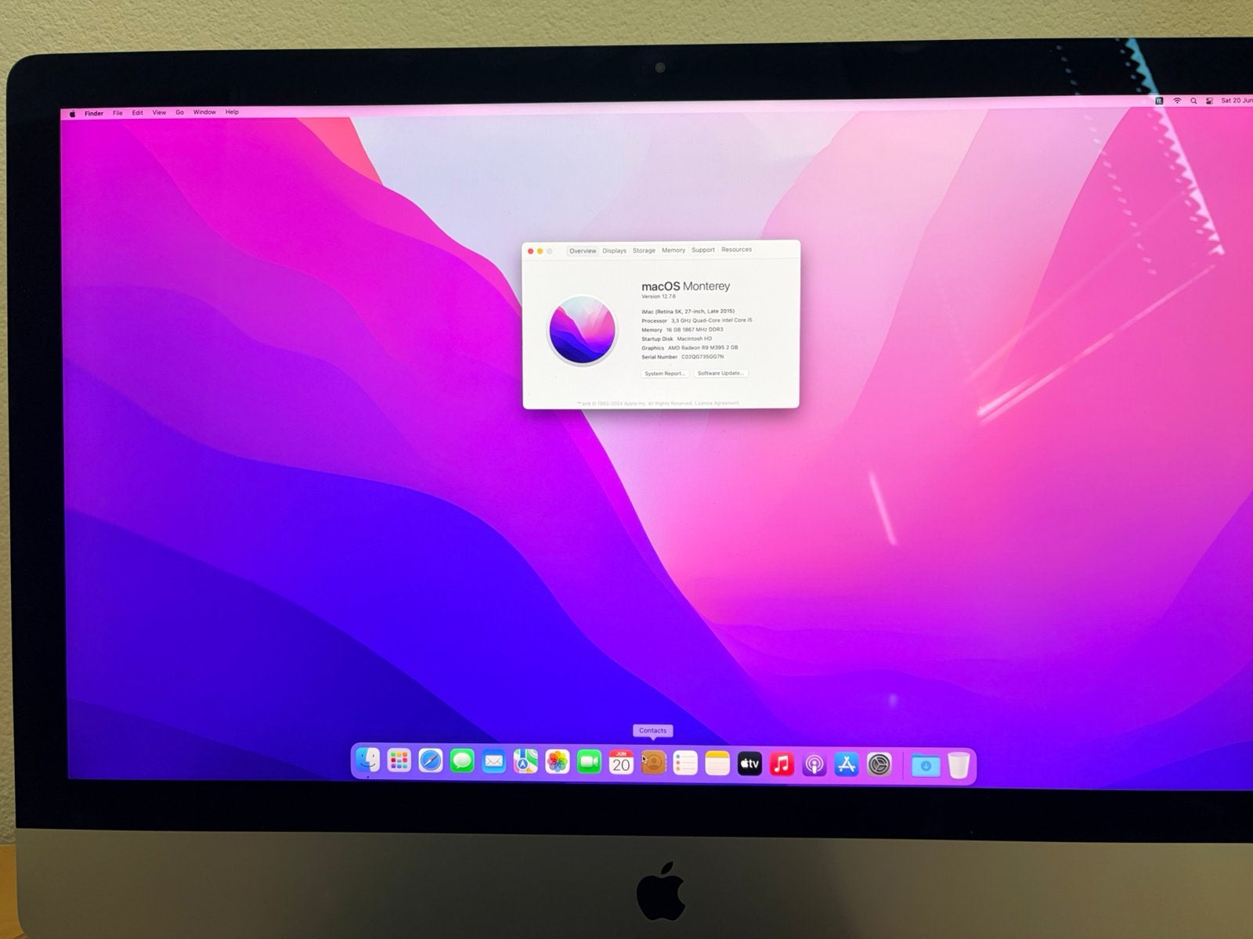Launch Safari from the Dock
Screen dimensions: 1253x939
(x=430, y=761)
